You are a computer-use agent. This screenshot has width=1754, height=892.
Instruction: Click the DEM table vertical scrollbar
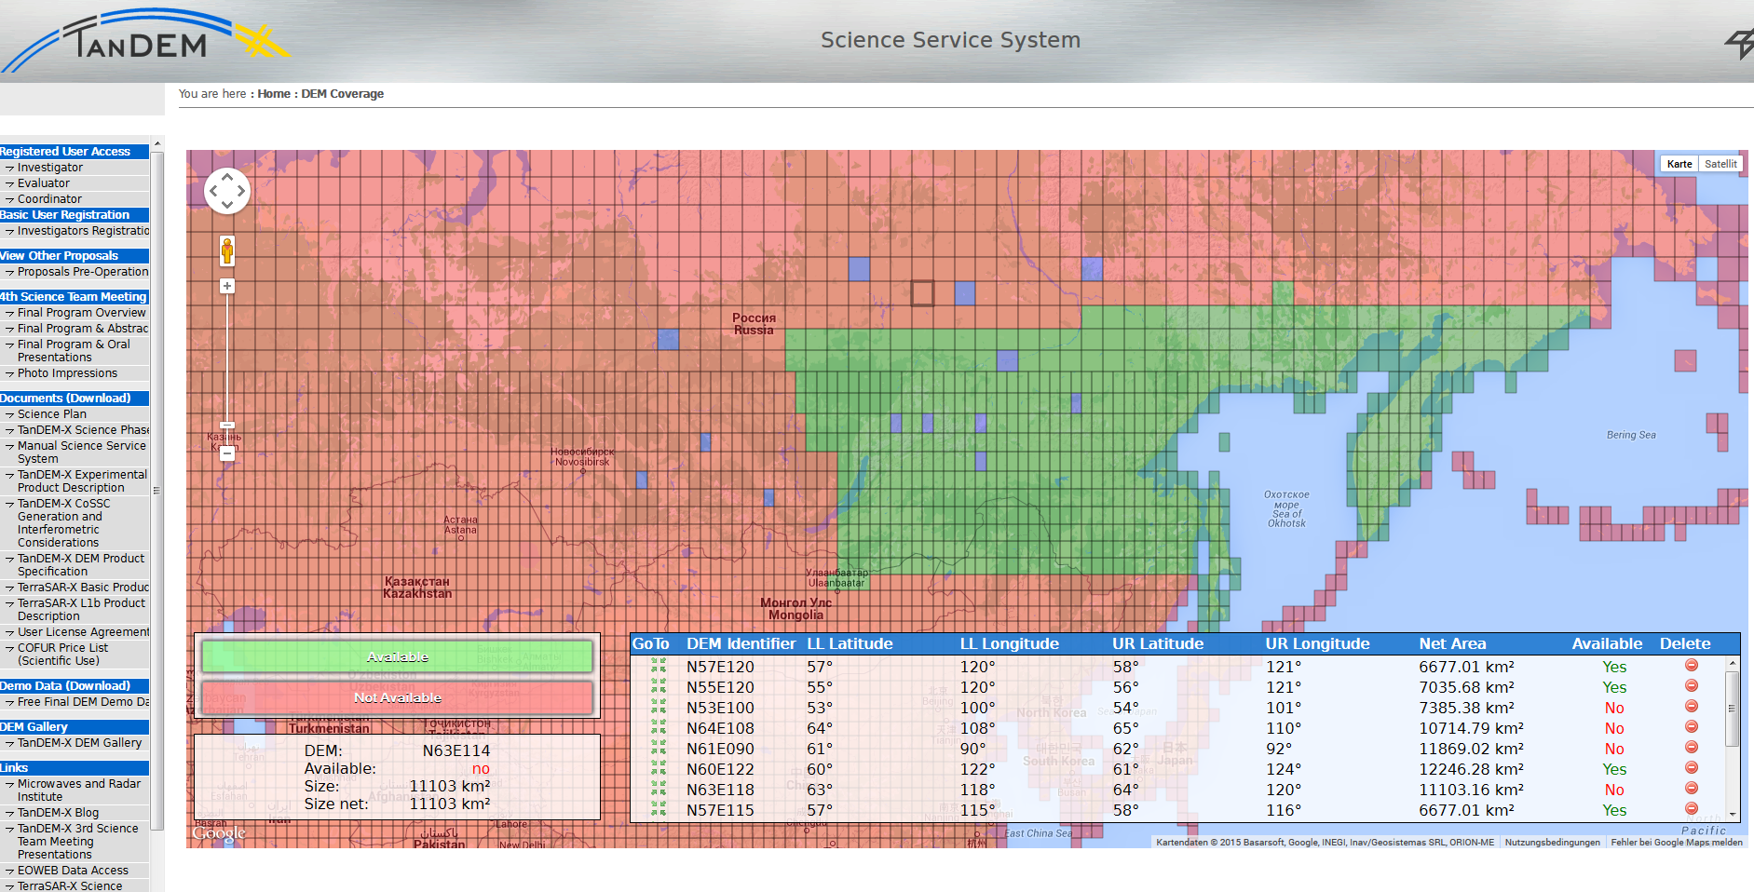coord(1733,708)
